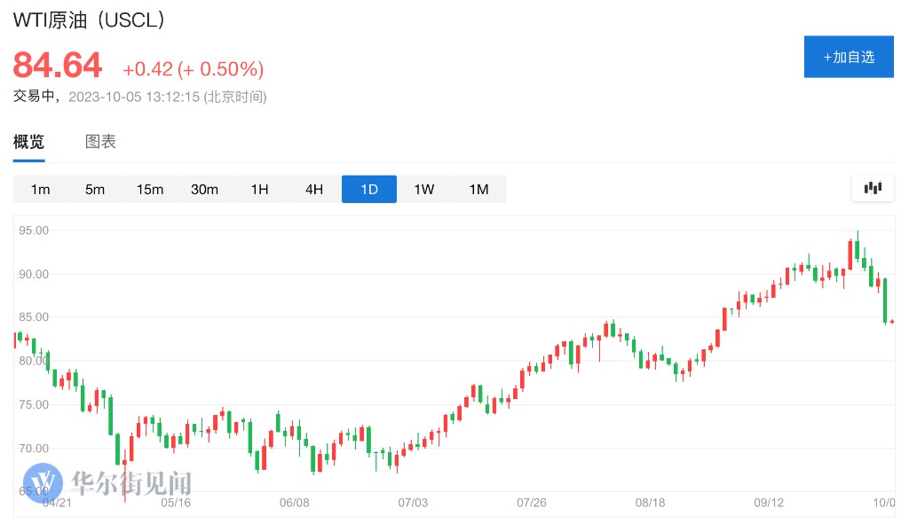Click the 84.64 current price
Image resolution: width=909 pixels, height=524 pixels.
[x=58, y=66]
